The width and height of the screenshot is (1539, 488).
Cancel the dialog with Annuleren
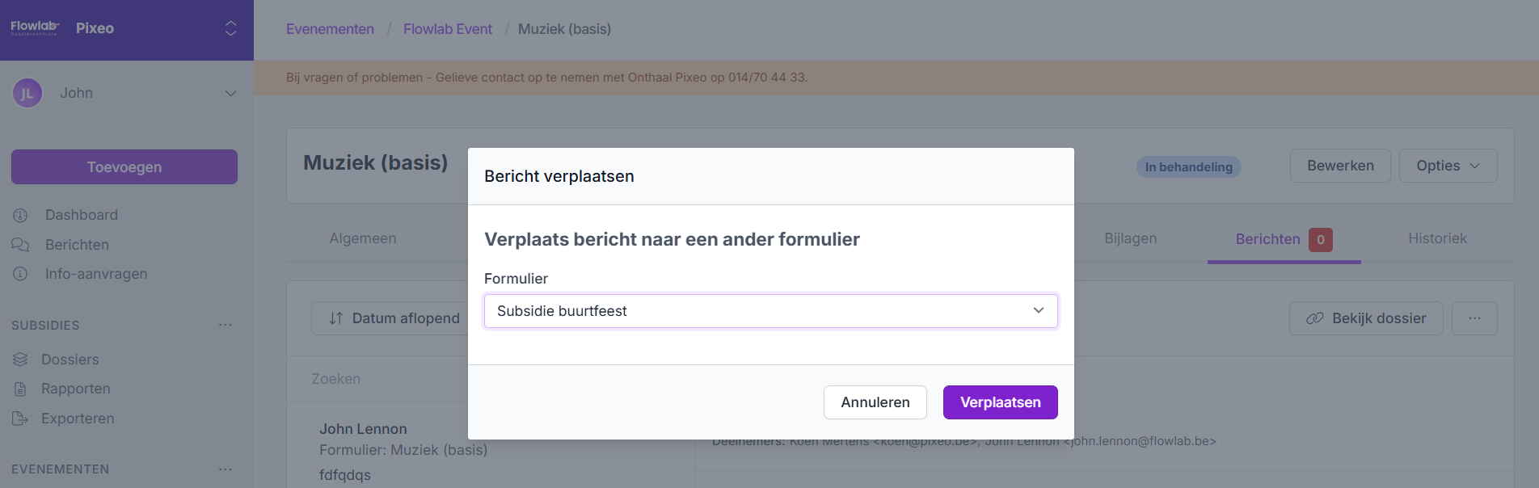pos(875,402)
